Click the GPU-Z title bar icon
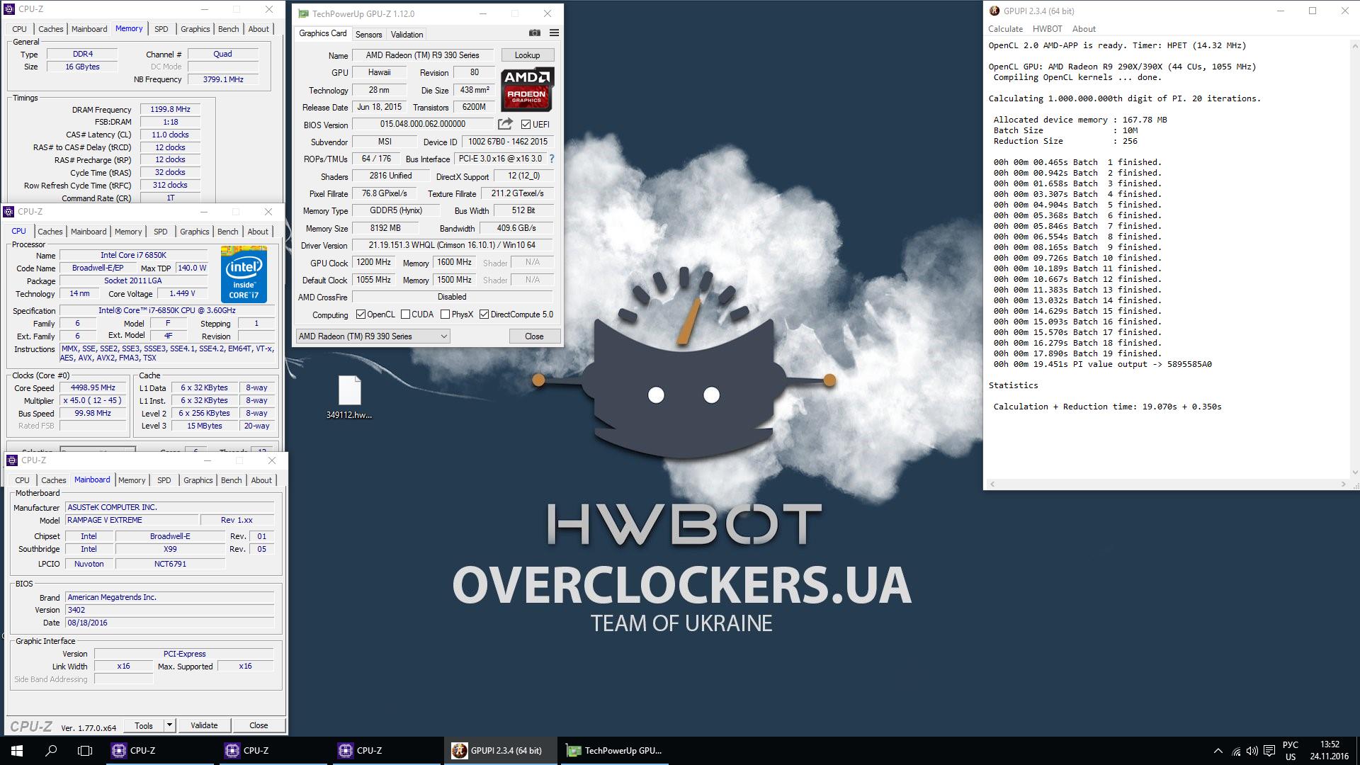Screen dimensions: 1360x765 coord(304,13)
